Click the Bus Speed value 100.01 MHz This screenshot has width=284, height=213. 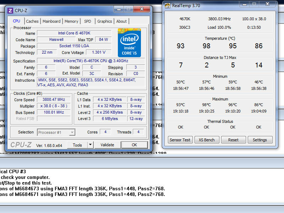[x=54, y=112]
